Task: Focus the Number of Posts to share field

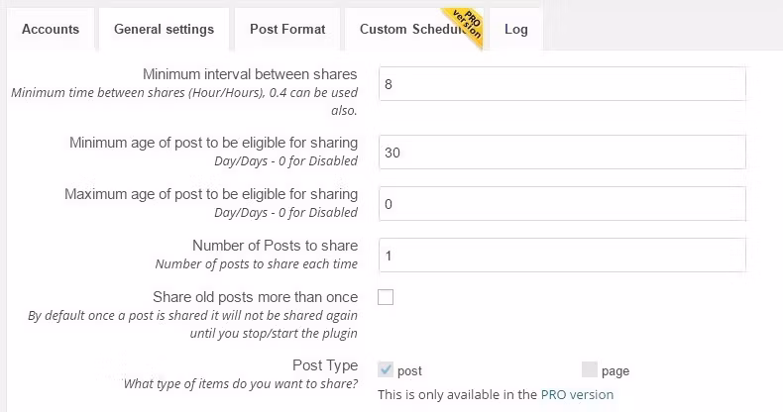Action: [562, 256]
